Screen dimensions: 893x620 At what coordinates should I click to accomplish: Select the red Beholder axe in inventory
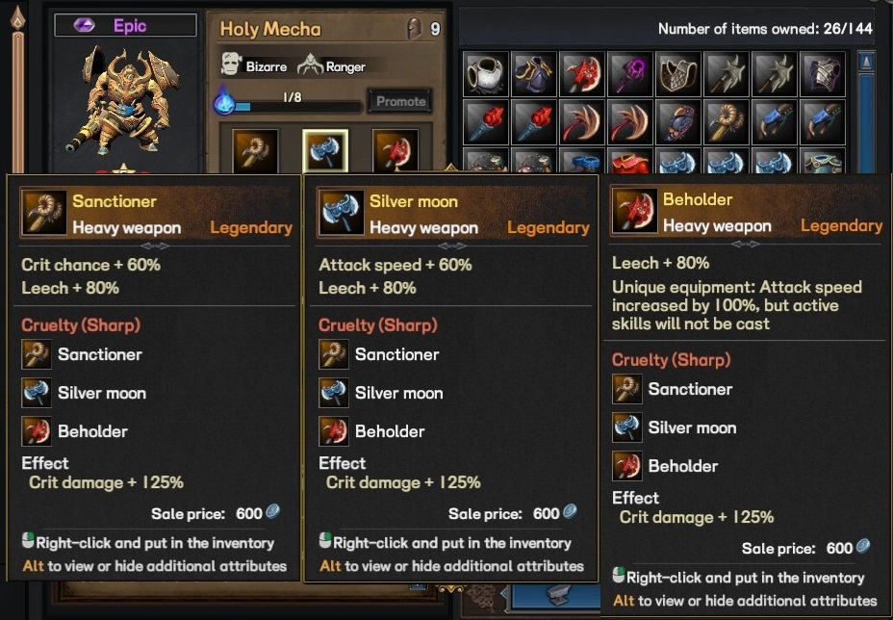click(582, 74)
